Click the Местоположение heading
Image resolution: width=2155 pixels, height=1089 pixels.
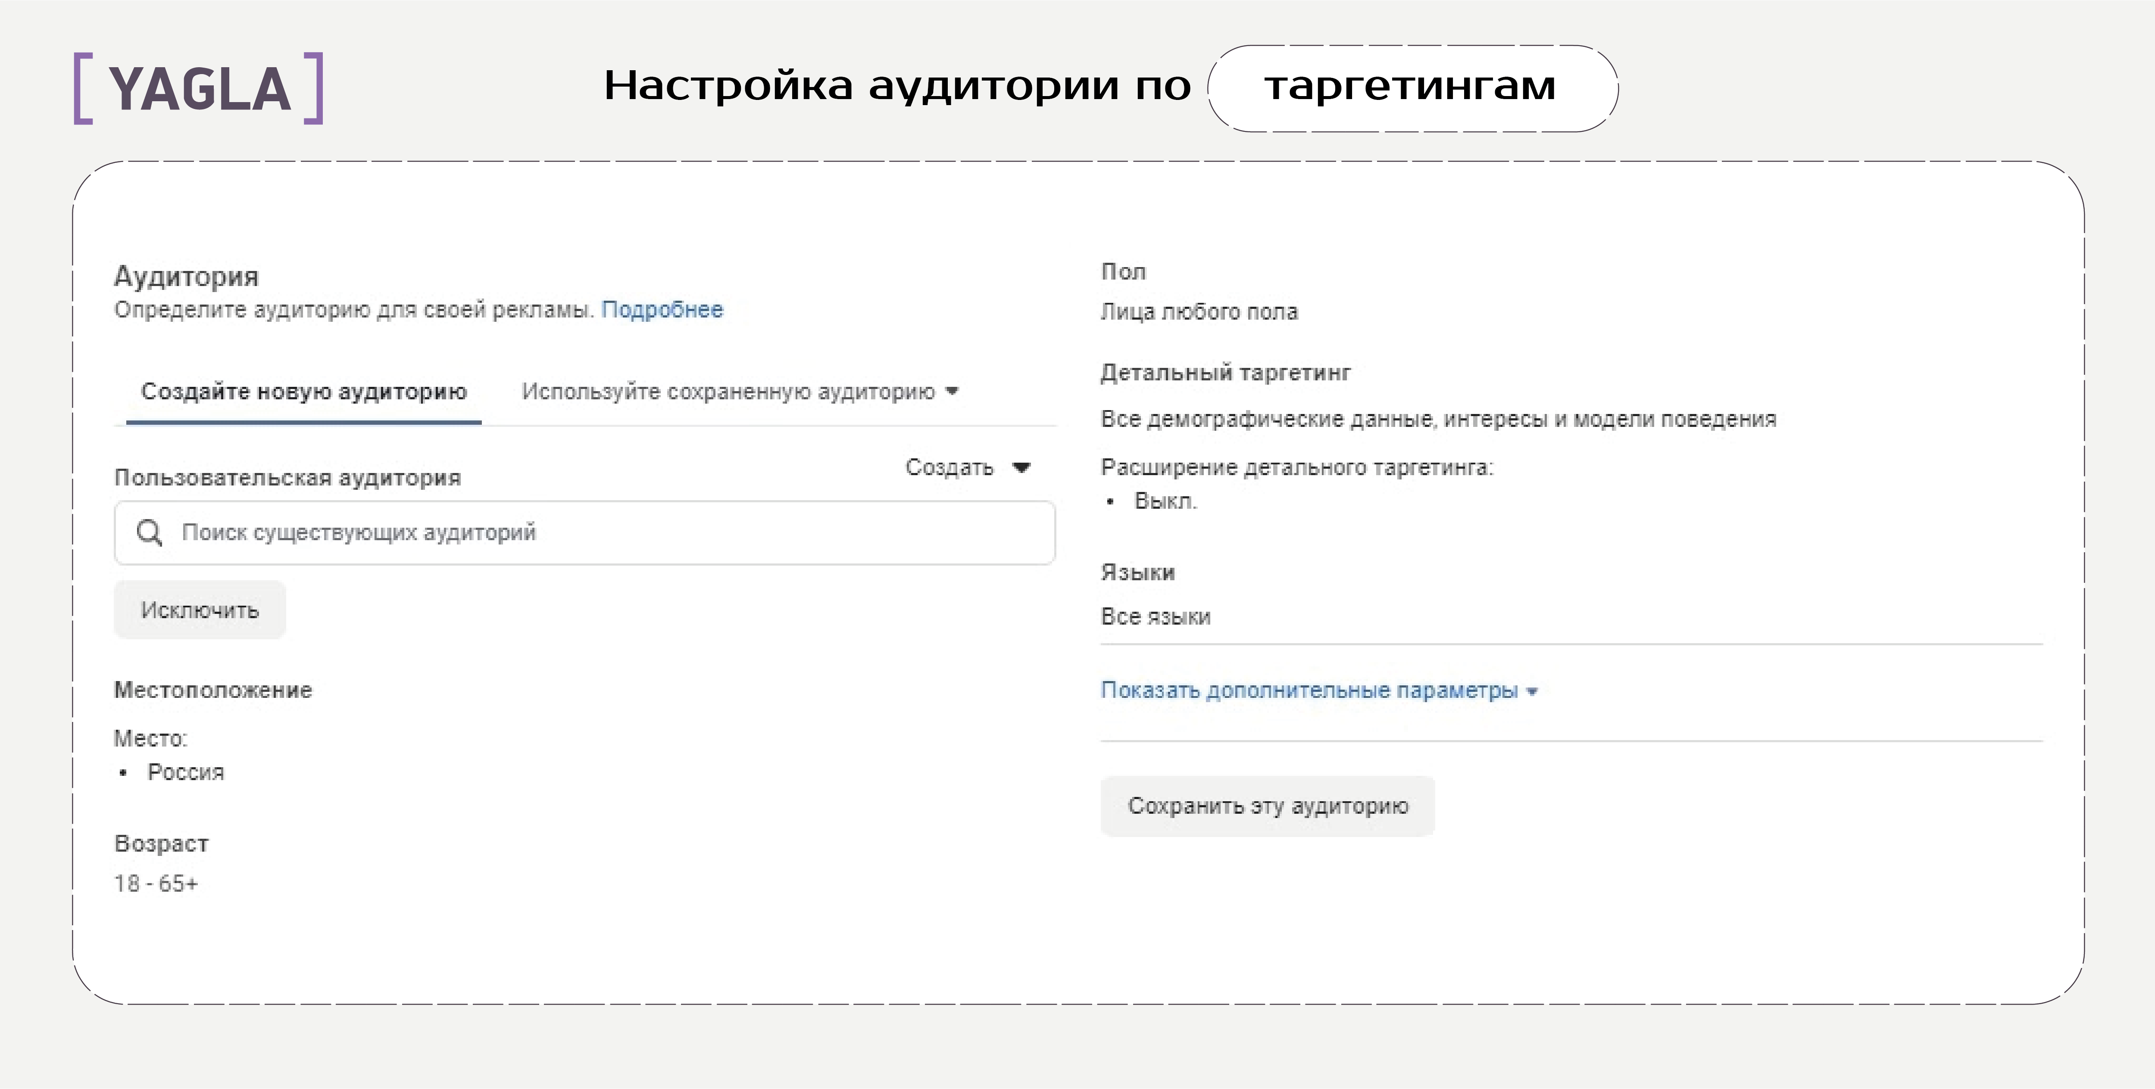click(x=213, y=690)
